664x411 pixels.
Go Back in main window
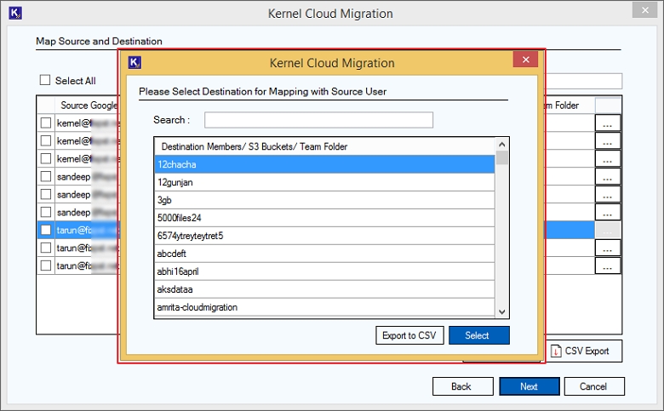tap(463, 386)
